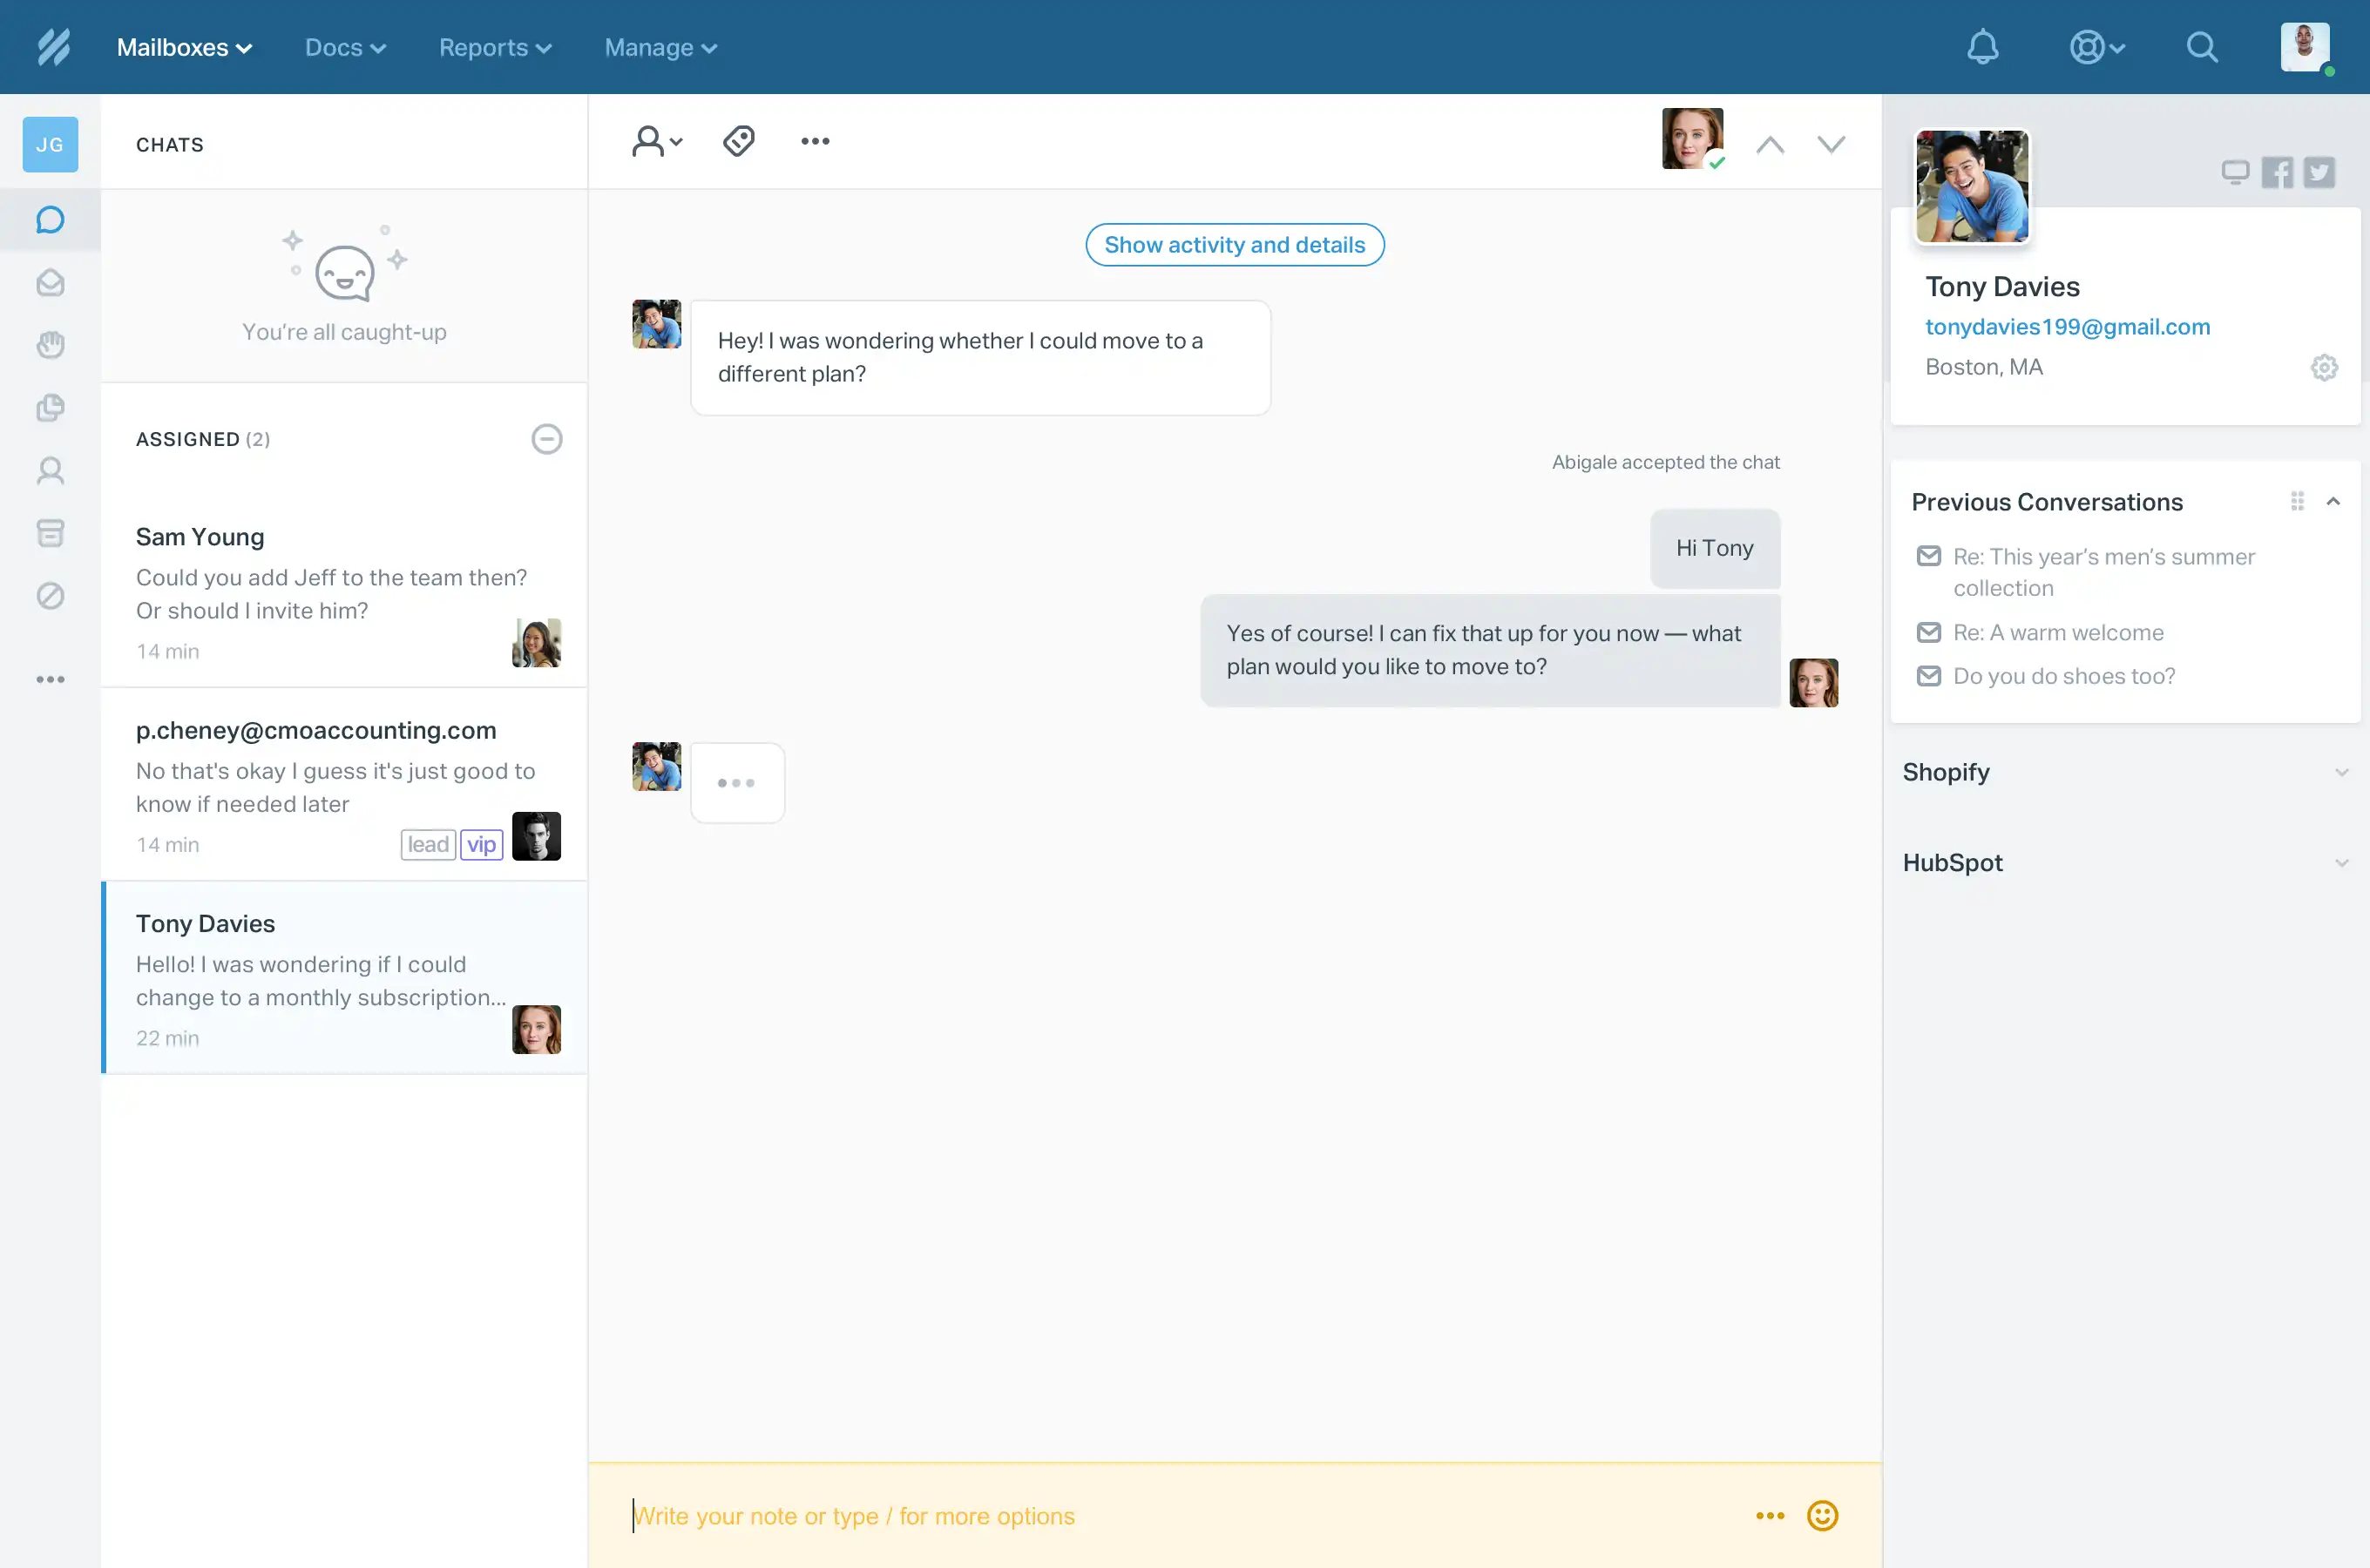Click the tonydavies199@gmail.com email link
The height and width of the screenshot is (1568, 2370).
coord(2067,327)
